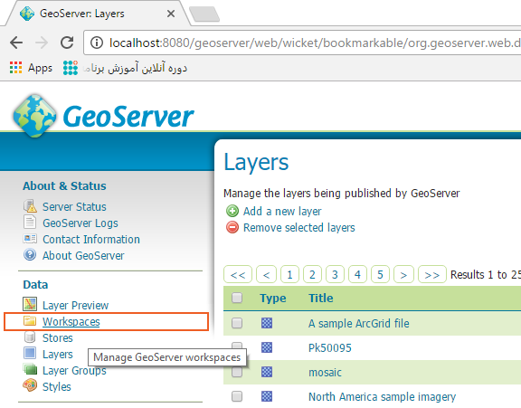Go to results page 4

click(x=357, y=274)
